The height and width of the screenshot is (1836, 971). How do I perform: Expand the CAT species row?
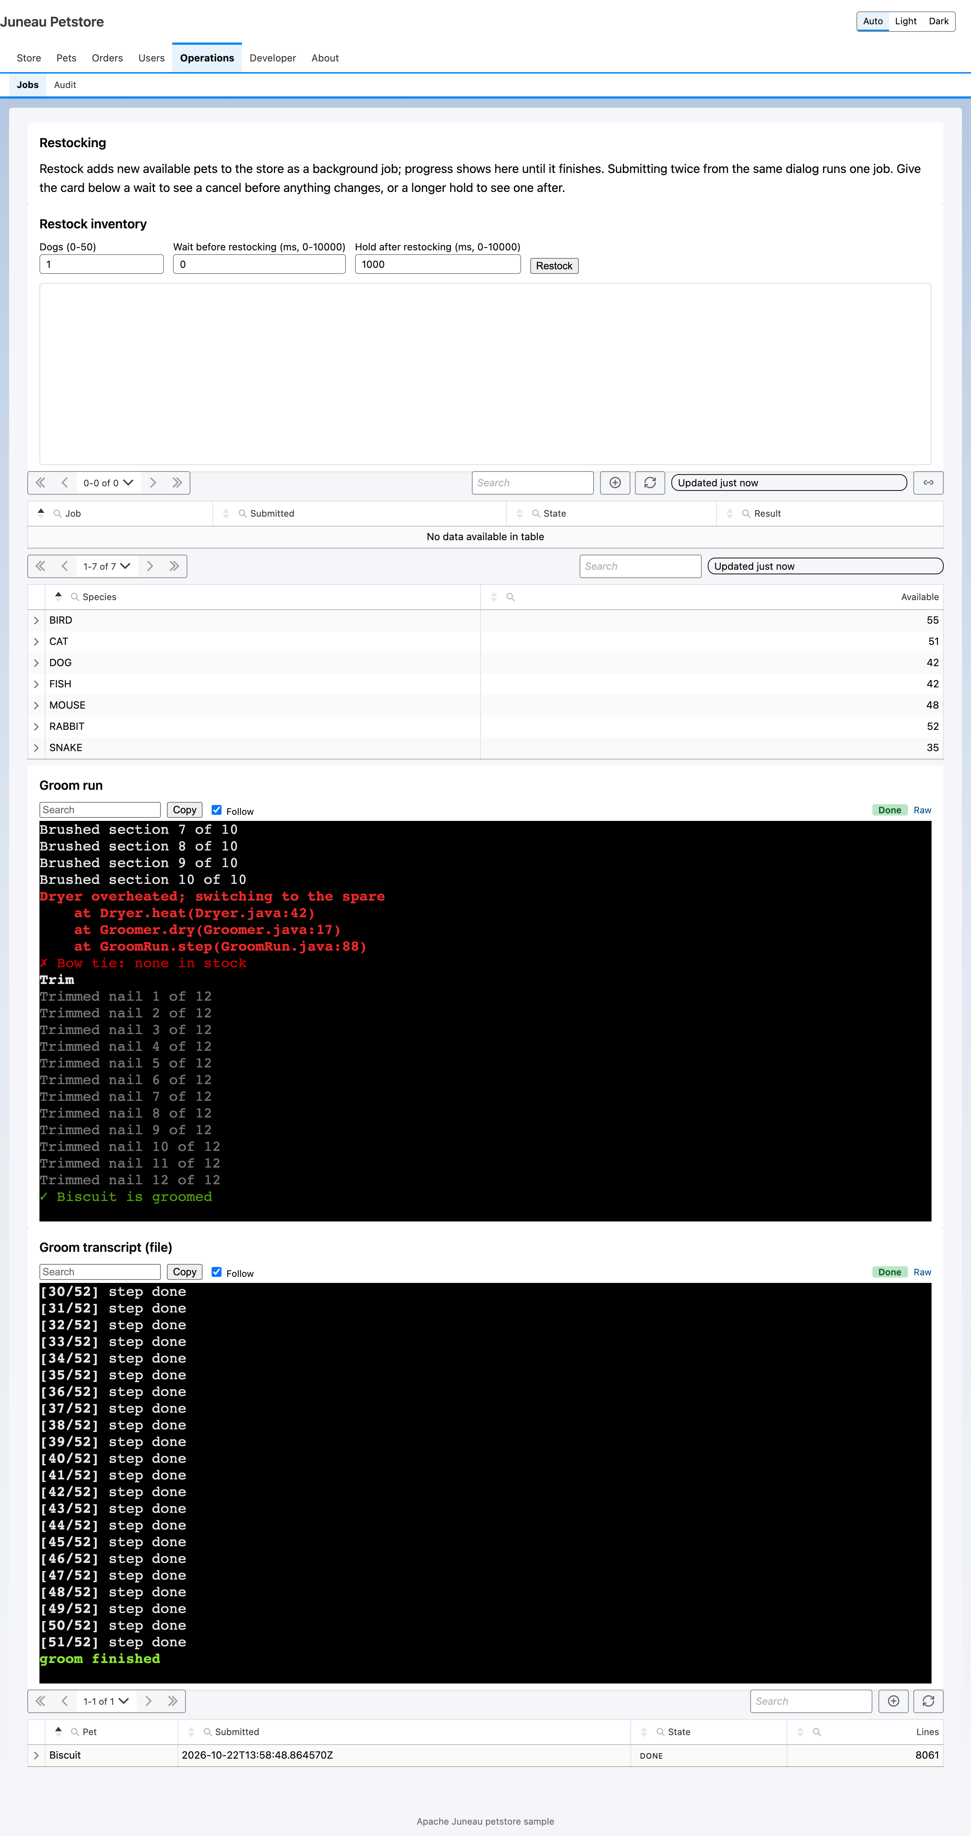[36, 641]
